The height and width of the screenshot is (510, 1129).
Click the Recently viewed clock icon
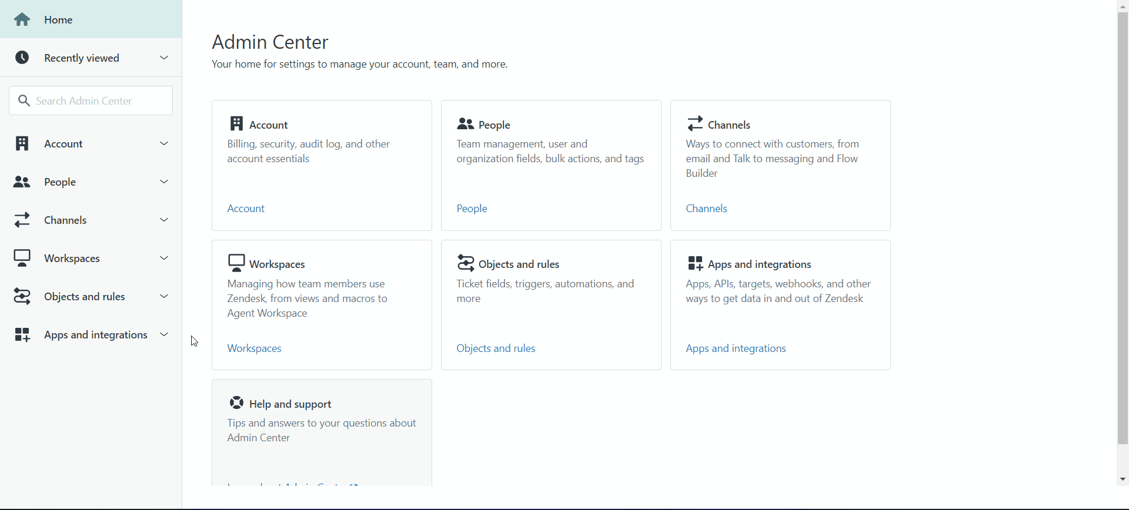pos(22,58)
